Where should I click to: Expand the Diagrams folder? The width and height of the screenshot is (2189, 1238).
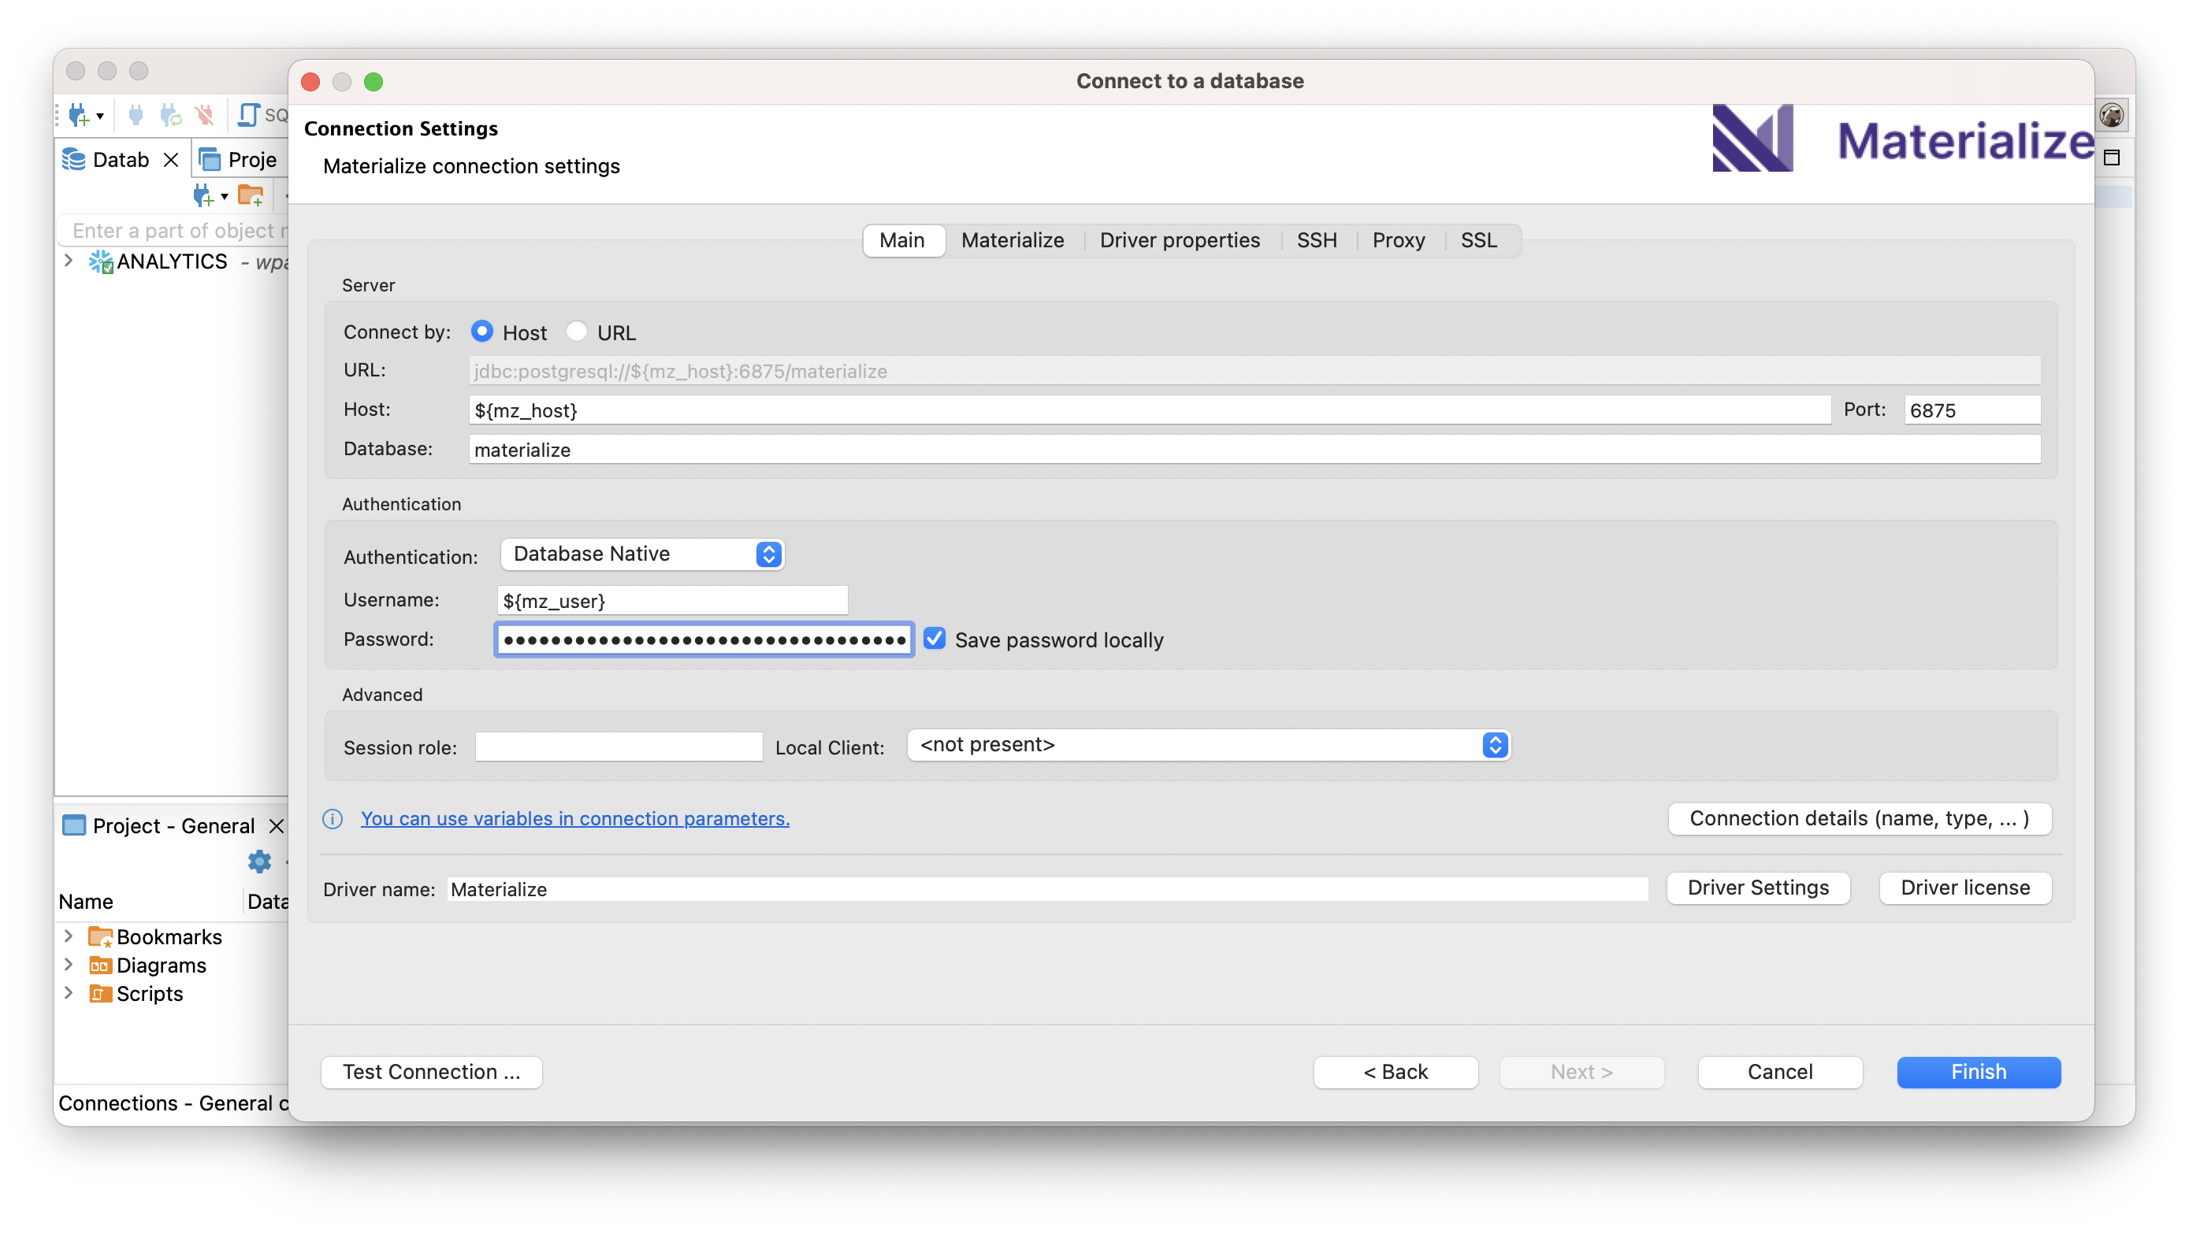pyautogui.click(x=69, y=964)
